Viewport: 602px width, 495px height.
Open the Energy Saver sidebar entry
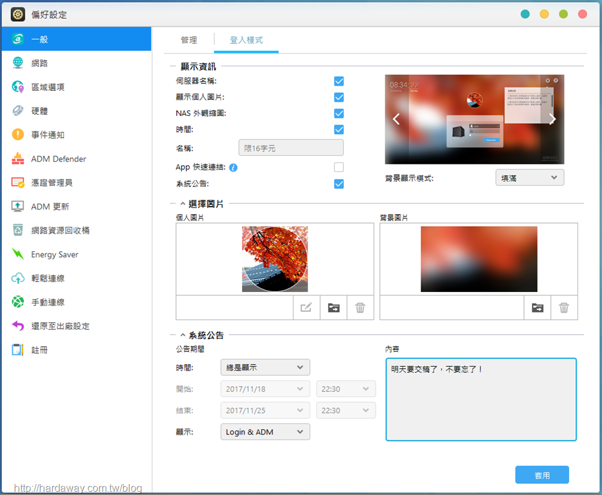point(76,254)
